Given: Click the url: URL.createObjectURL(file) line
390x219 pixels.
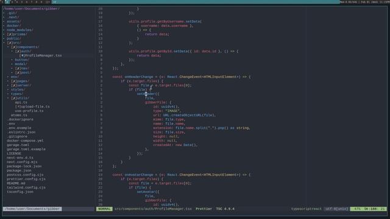Looking at the screenshot, I should [x=185, y=115].
